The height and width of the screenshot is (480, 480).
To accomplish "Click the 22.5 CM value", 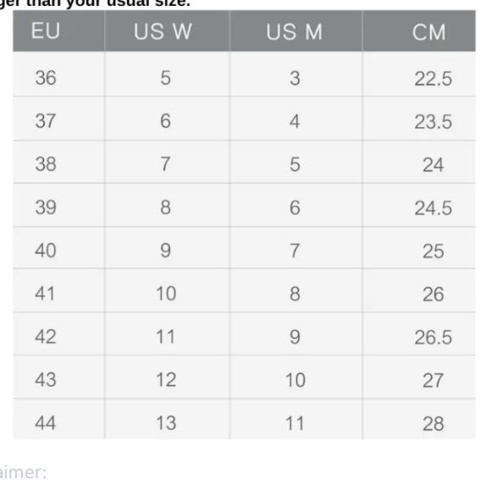I will coord(433,79).
